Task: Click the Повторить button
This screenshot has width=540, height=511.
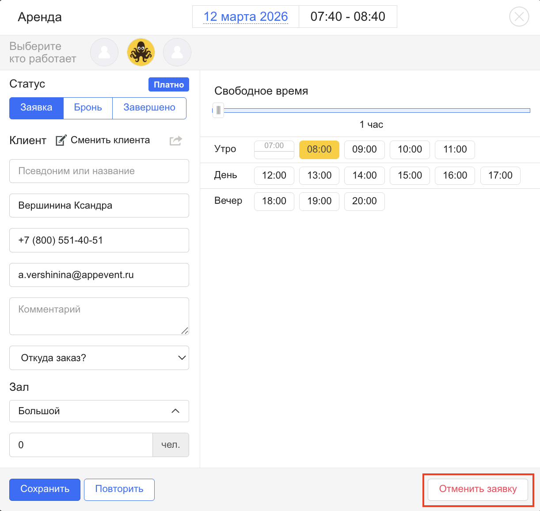Action: (x=119, y=489)
